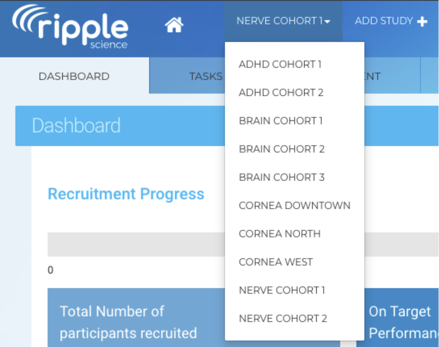Open the Dashboard tab
439x347 pixels.
[x=74, y=76]
